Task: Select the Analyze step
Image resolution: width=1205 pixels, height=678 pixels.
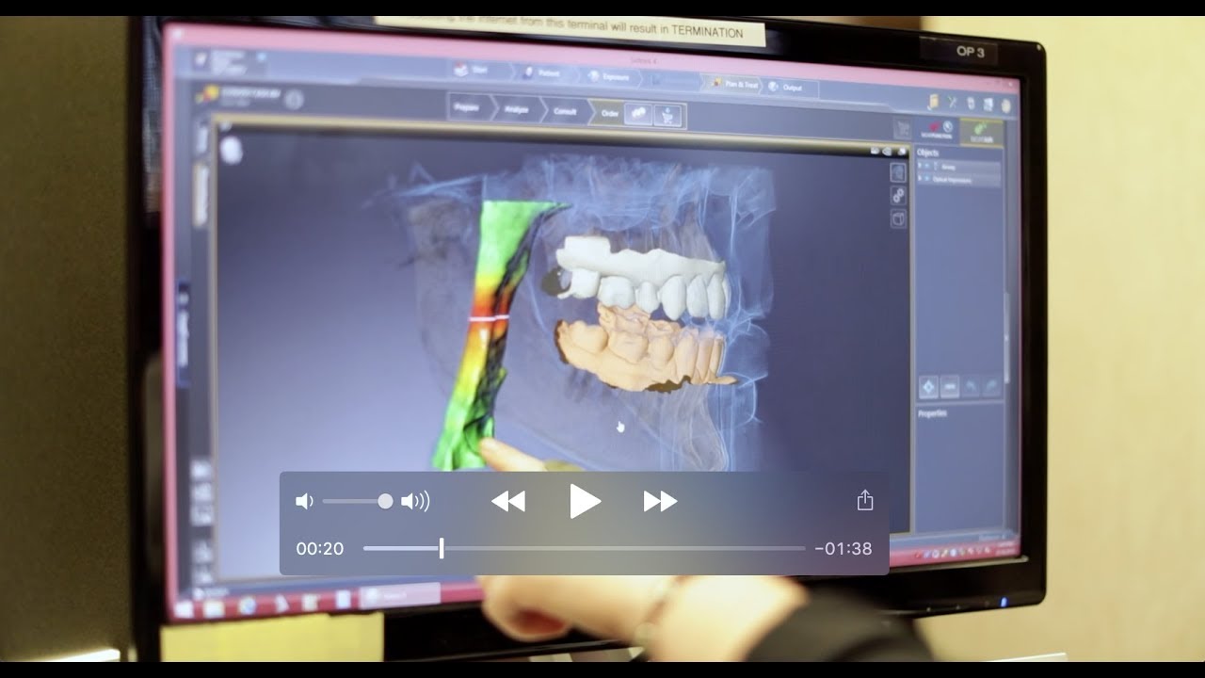Action: tap(518, 110)
